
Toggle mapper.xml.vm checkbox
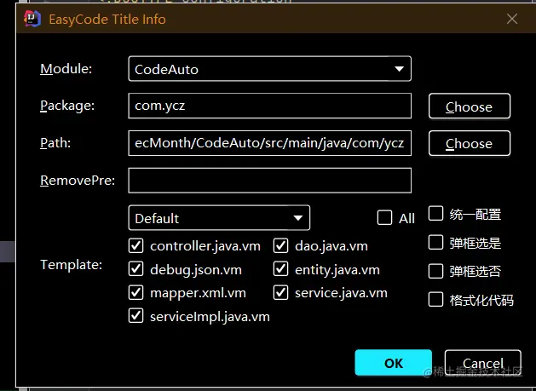135,292
